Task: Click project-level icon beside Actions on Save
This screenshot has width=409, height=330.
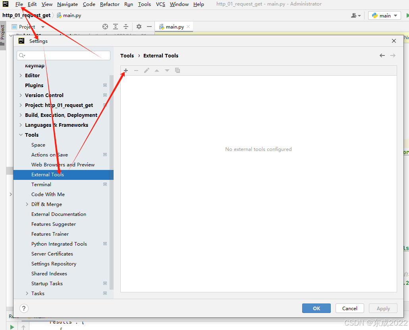Action: [x=105, y=155]
